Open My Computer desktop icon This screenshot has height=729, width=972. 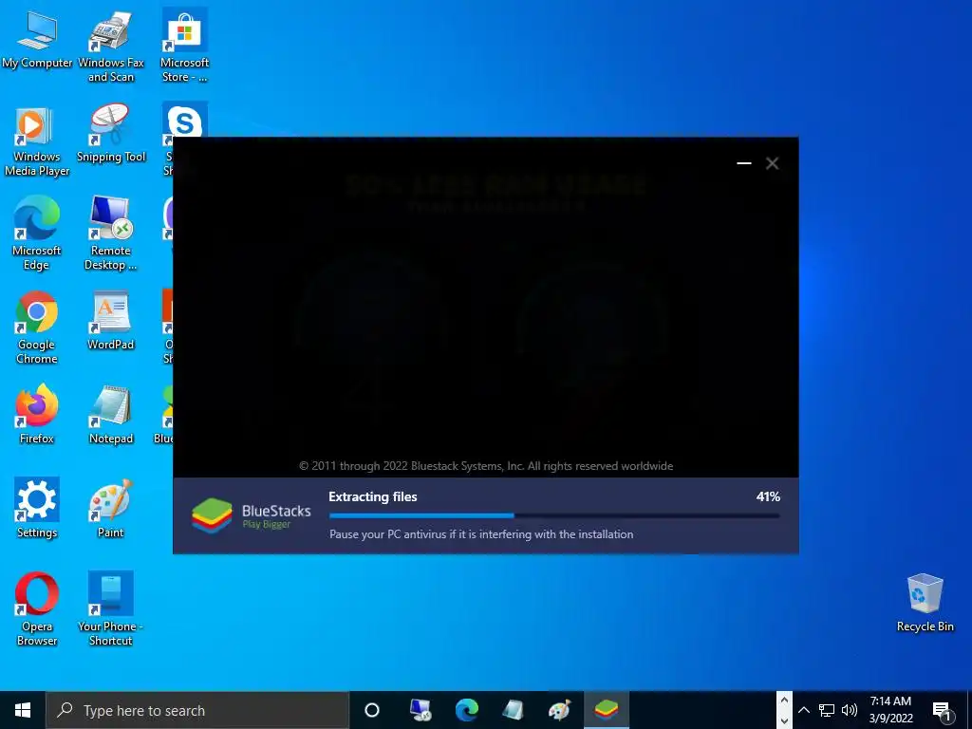point(37,40)
